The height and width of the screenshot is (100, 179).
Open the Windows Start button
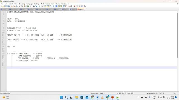click(61, 97)
